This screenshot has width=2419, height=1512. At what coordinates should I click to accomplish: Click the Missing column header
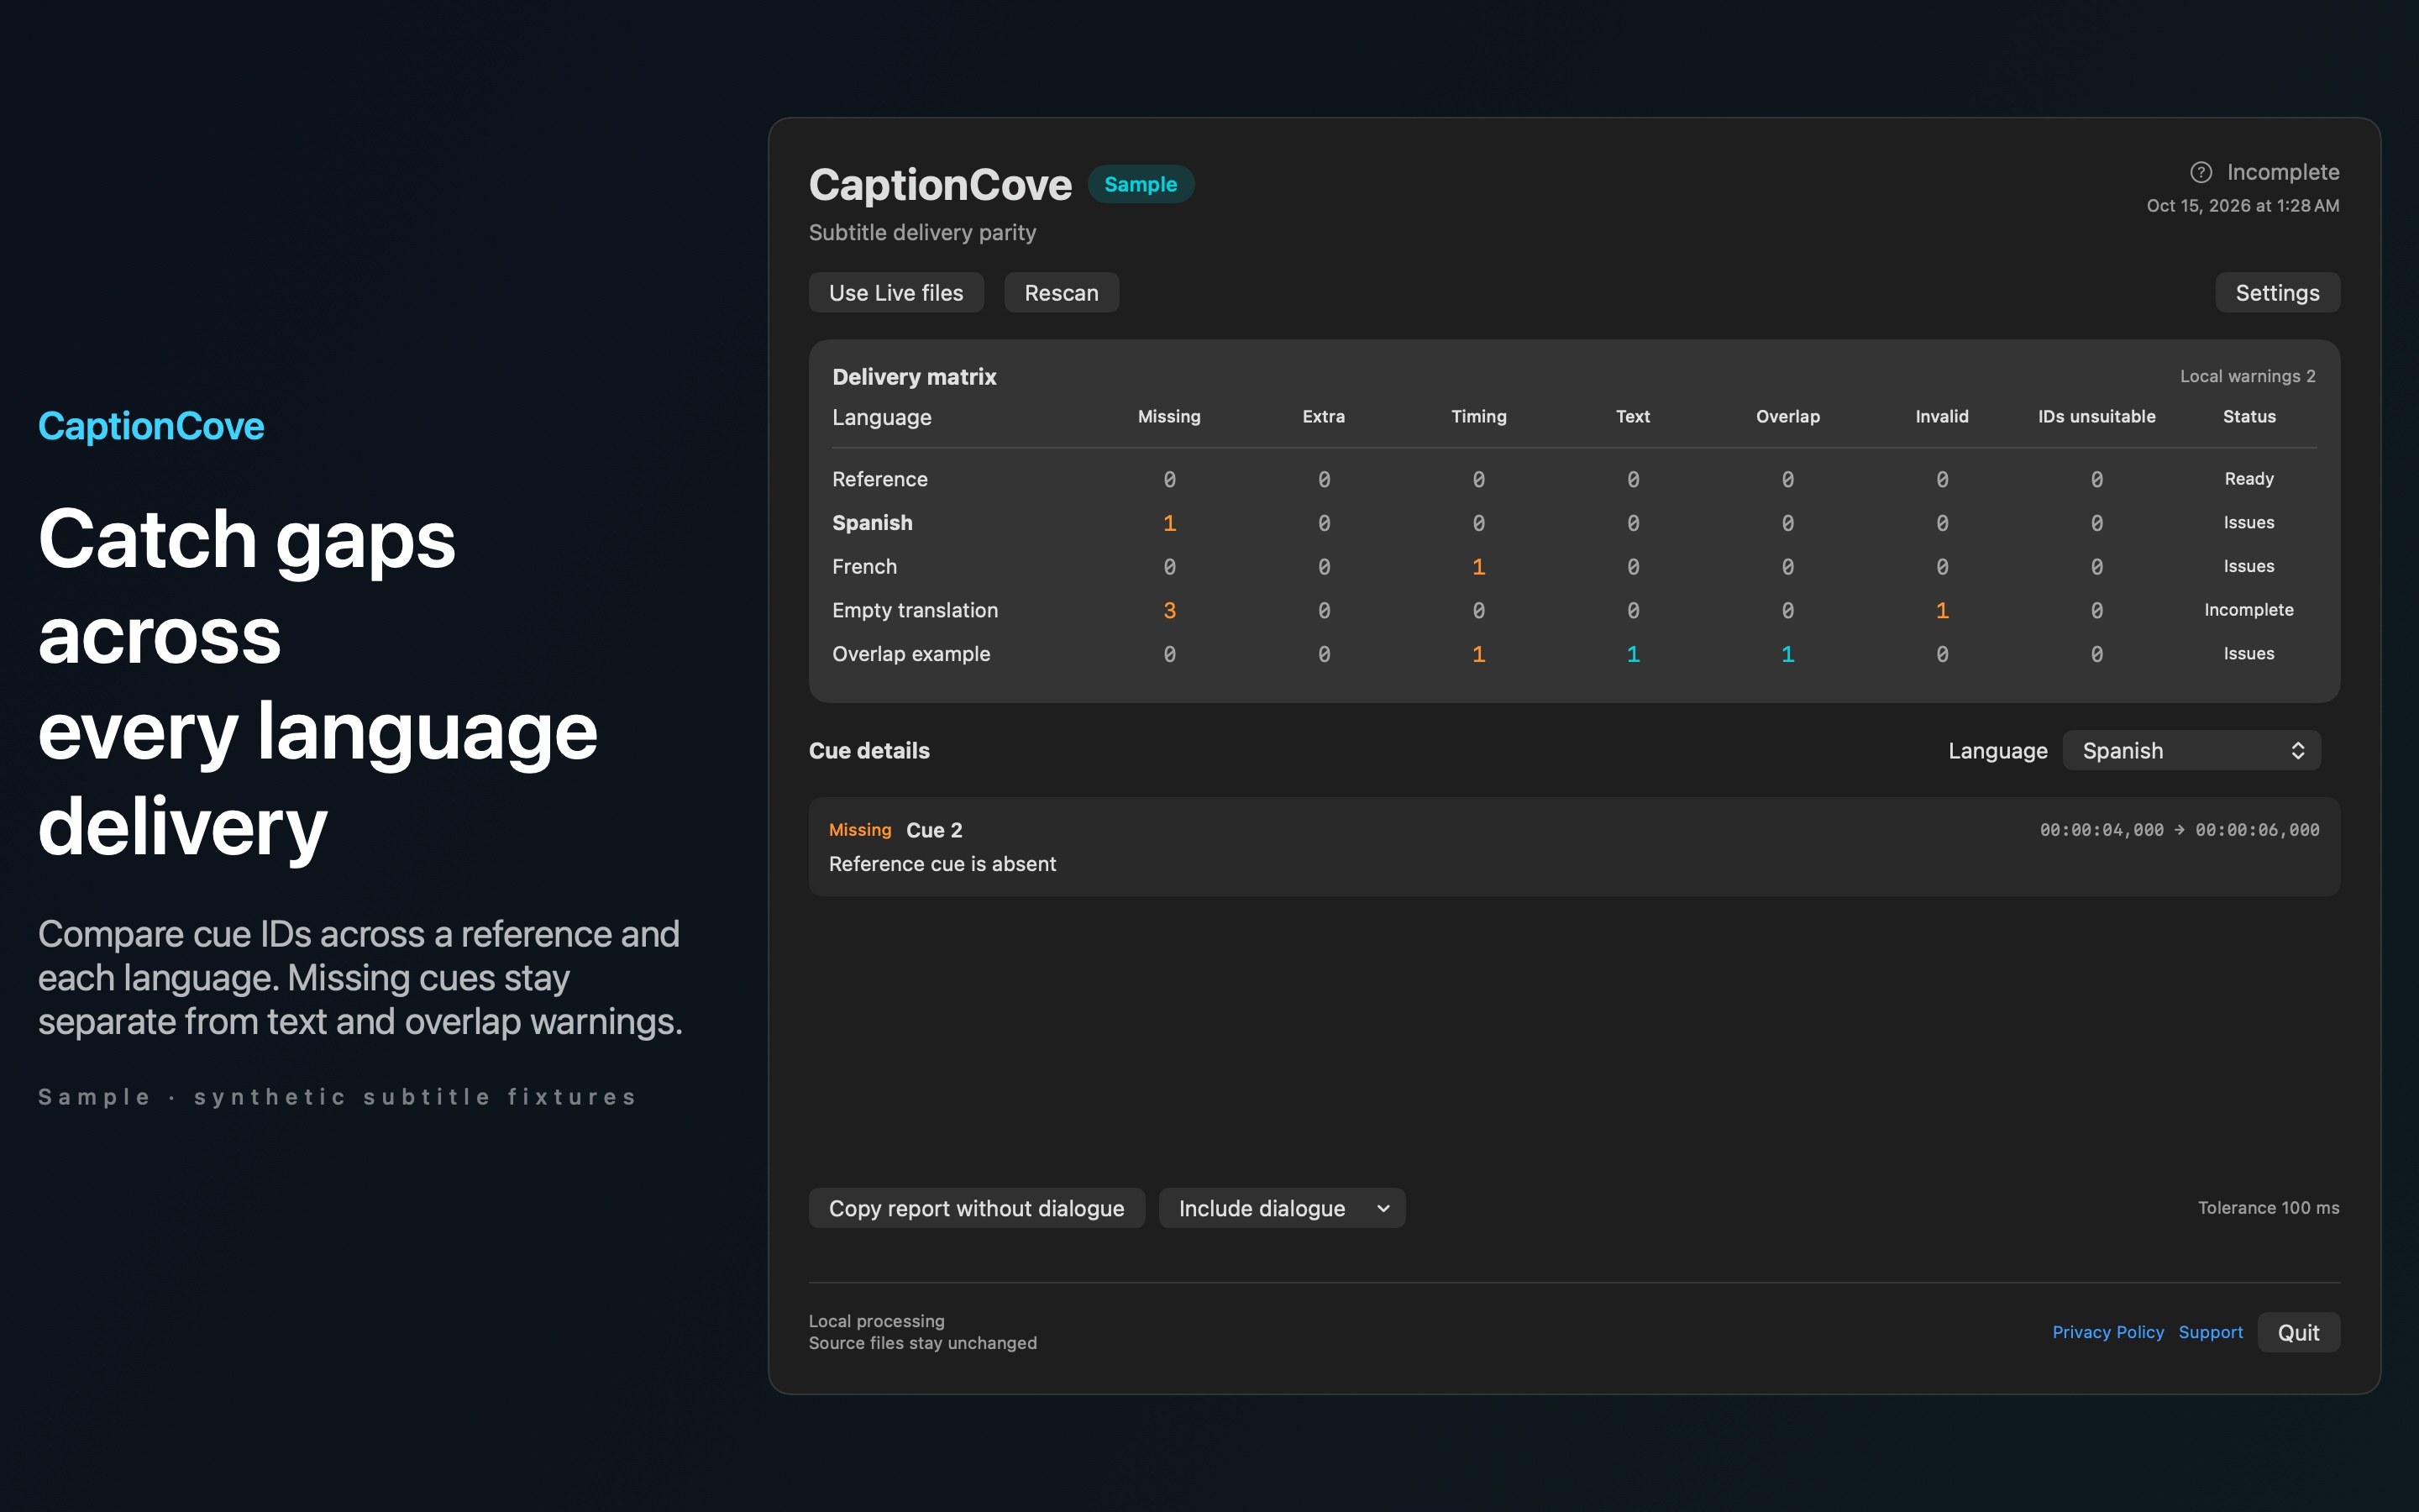click(1169, 417)
